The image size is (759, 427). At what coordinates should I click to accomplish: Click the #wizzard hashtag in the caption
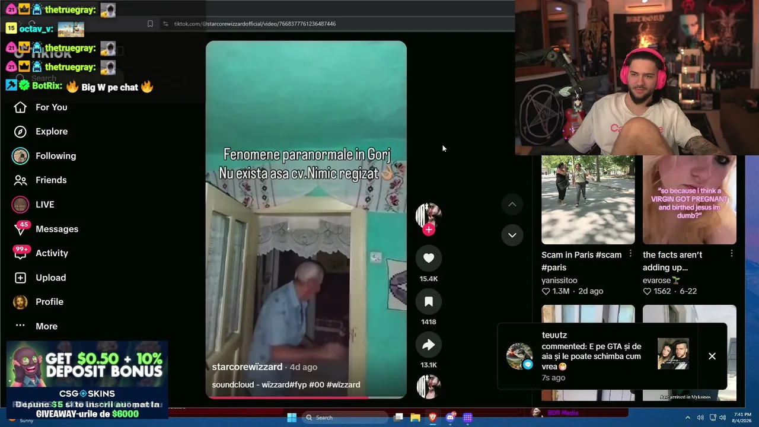click(343, 385)
